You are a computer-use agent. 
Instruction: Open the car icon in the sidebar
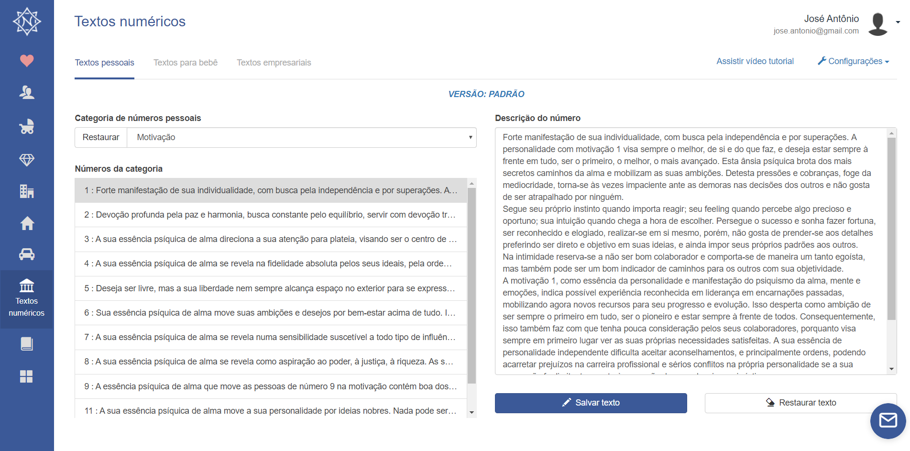pyautogui.click(x=27, y=254)
